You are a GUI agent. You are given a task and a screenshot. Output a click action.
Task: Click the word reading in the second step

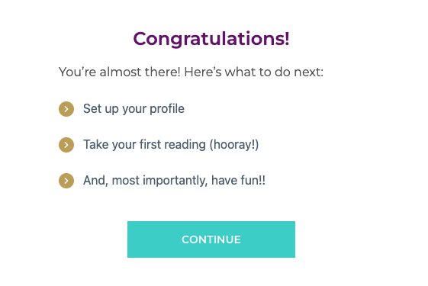(185, 145)
